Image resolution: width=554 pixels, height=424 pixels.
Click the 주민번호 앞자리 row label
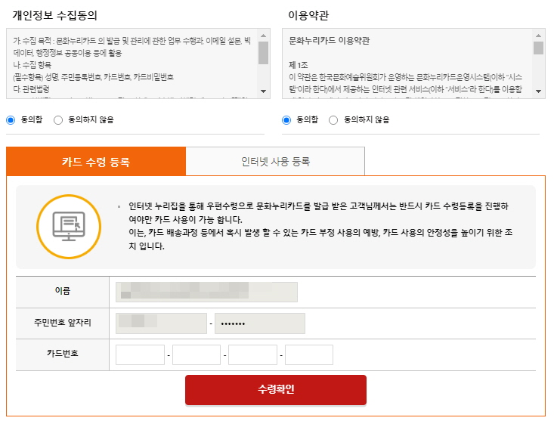point(63,322)
